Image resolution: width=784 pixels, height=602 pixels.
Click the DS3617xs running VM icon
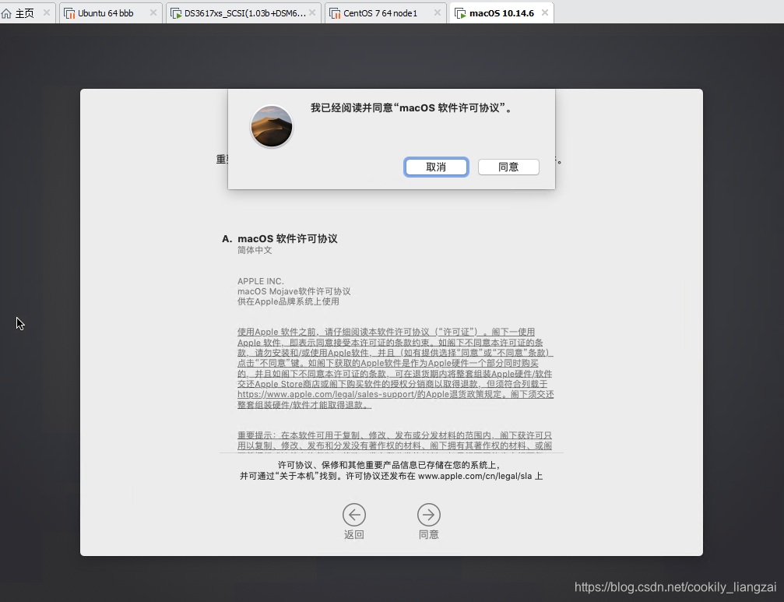(x=176, y=13)
